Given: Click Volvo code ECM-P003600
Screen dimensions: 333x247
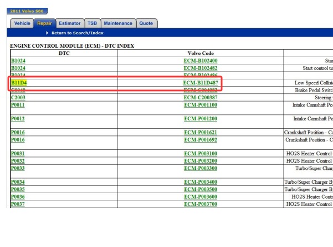Looking at the screenshot, I should coord(201,197).
